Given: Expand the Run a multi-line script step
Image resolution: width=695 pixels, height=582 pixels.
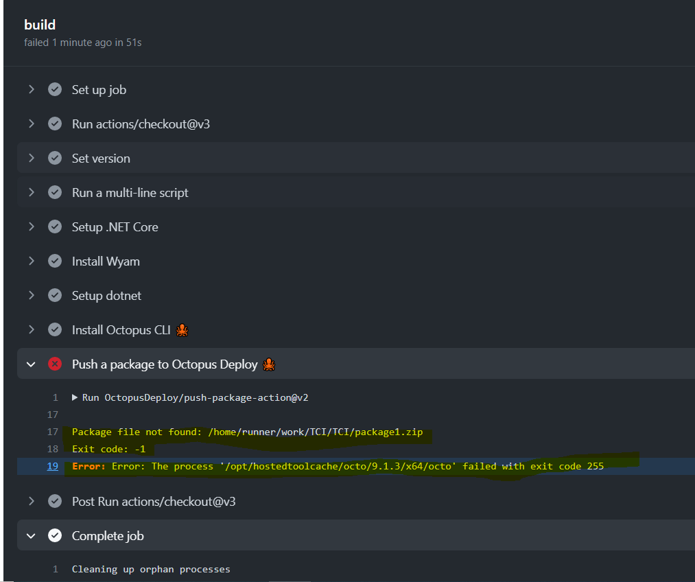Looking at the screenshot, I should tap(31, 192).
